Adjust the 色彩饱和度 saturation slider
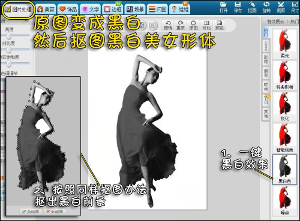The width and height of the screenshot is (300, 221). click(x=8, y=64)
